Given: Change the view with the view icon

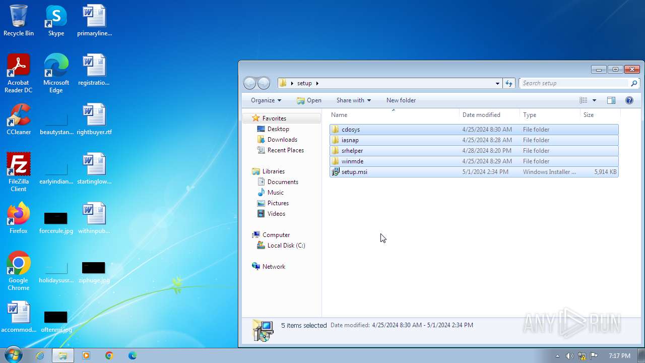Looking at the screenshot, I should 584,100.
